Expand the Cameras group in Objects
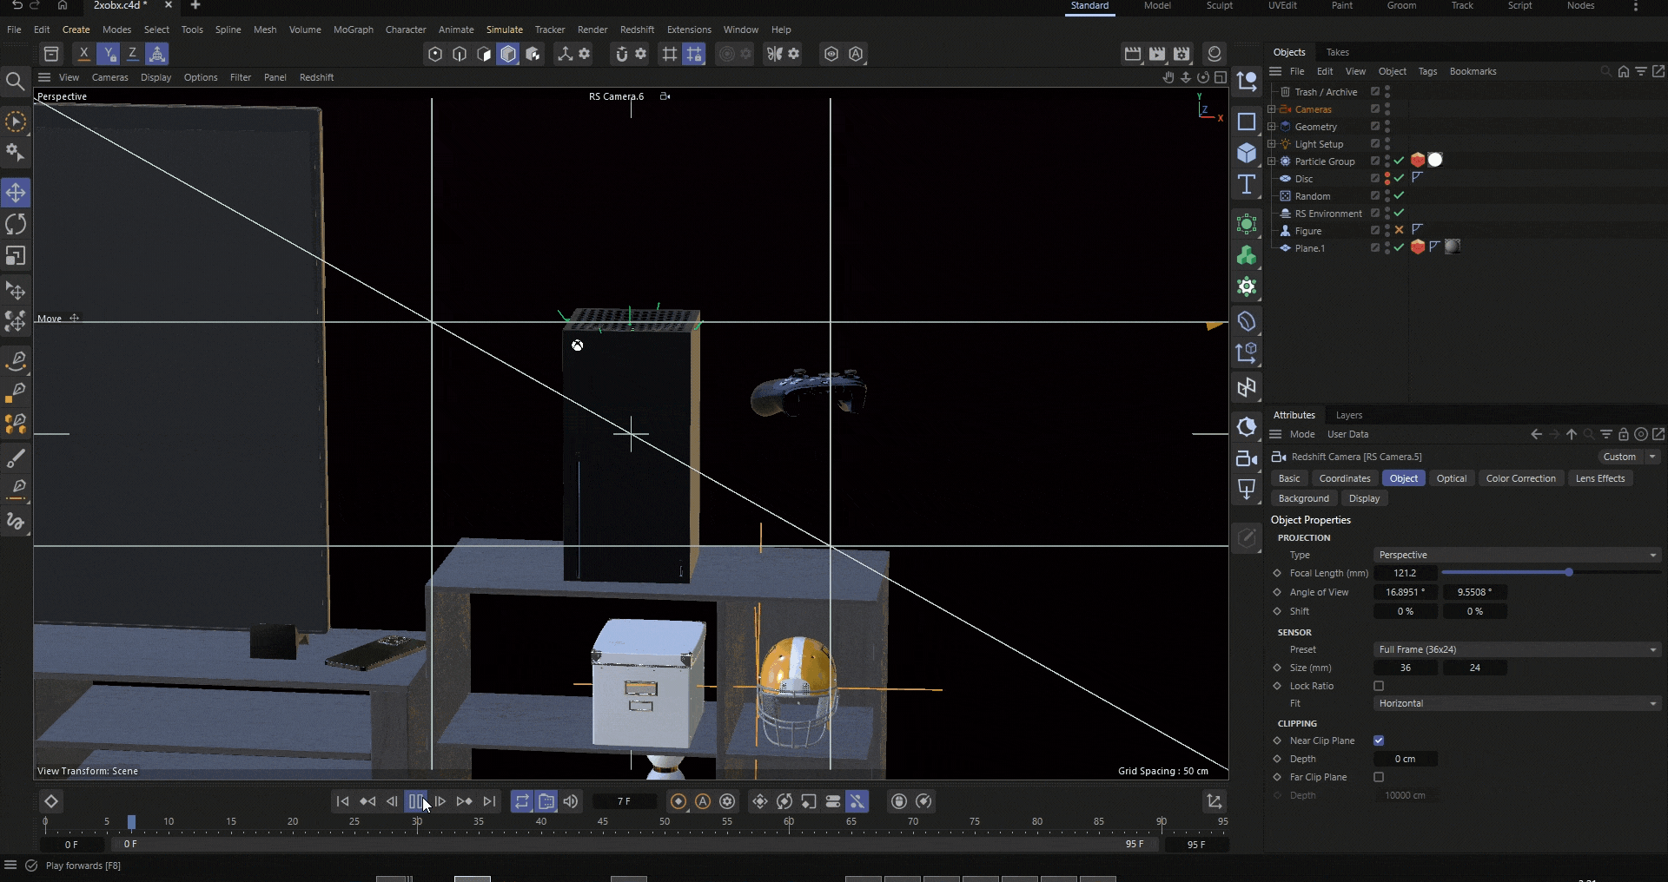The height and width of the screenshot is (882, 1668). 1272,109
